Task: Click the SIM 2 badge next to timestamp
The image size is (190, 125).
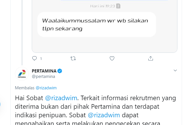Action: tap(118, 6)
